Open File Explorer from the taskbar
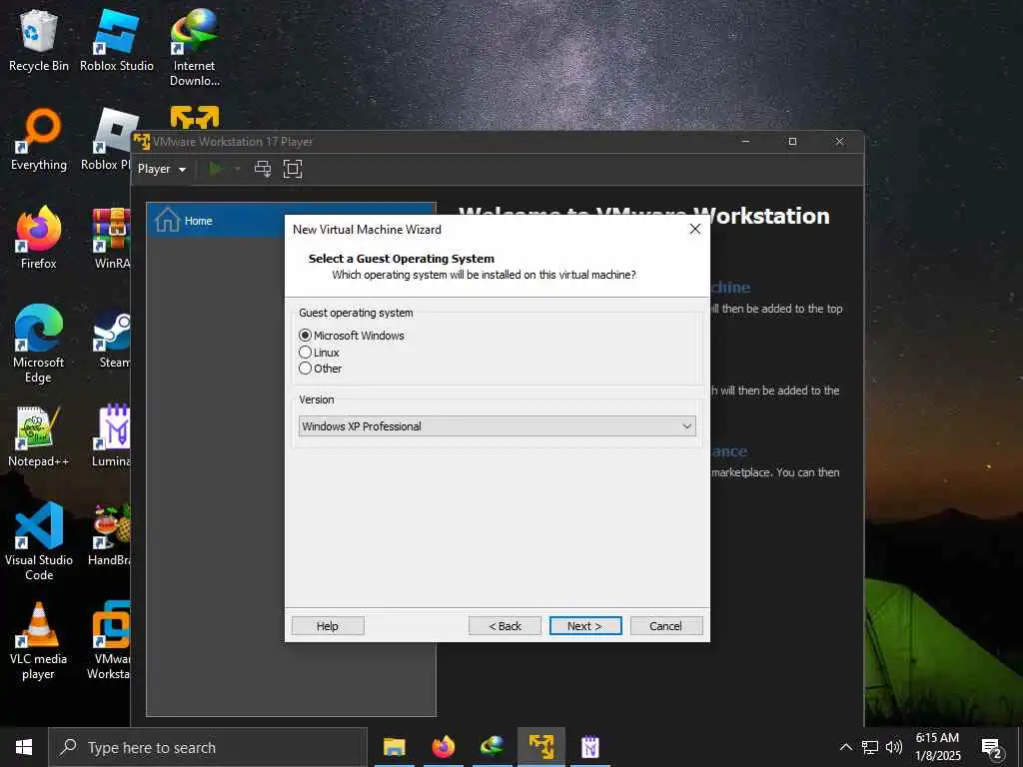This screenshot has height=767, width=1023. coord(394,747)
